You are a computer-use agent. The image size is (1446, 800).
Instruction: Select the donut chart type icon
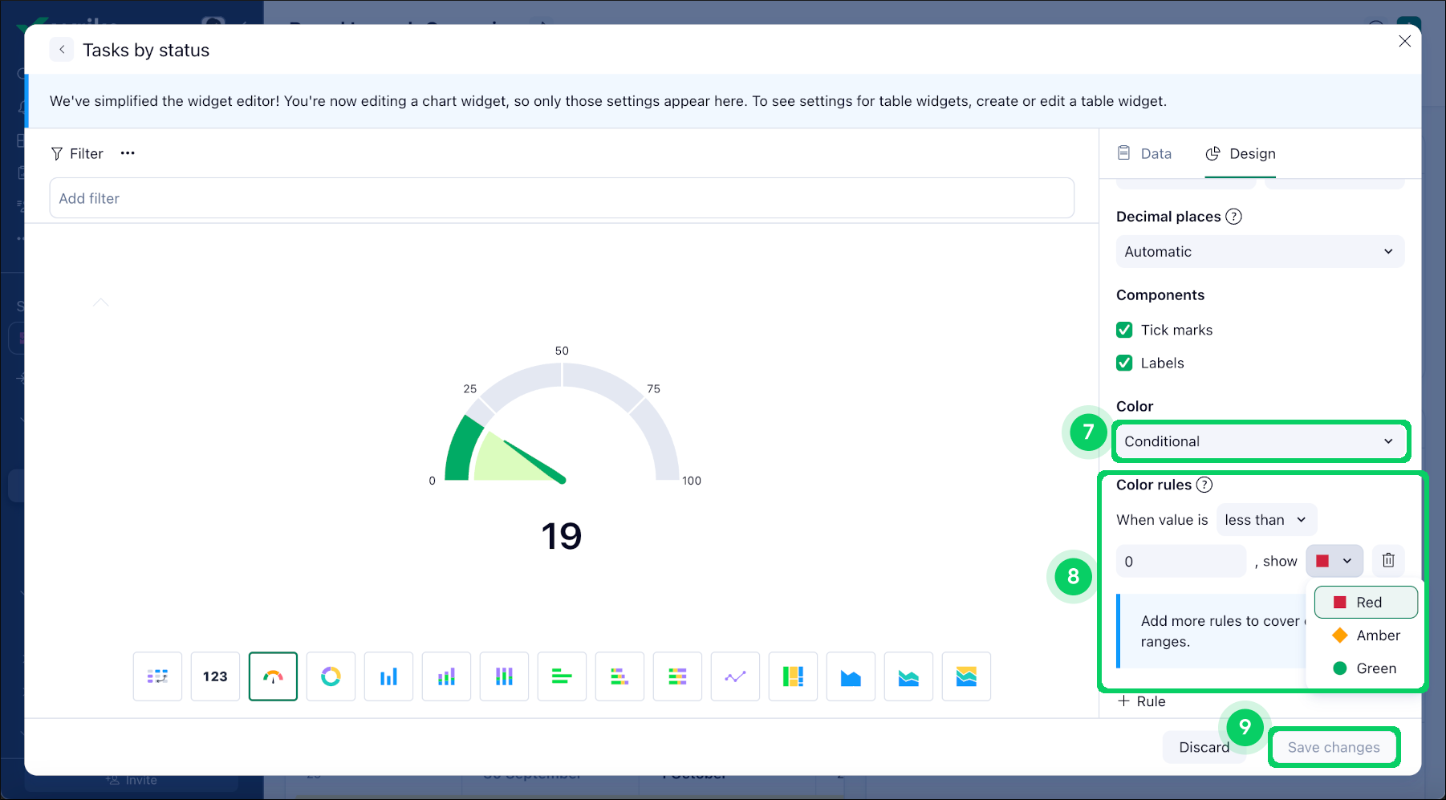(x=331, y=676)
